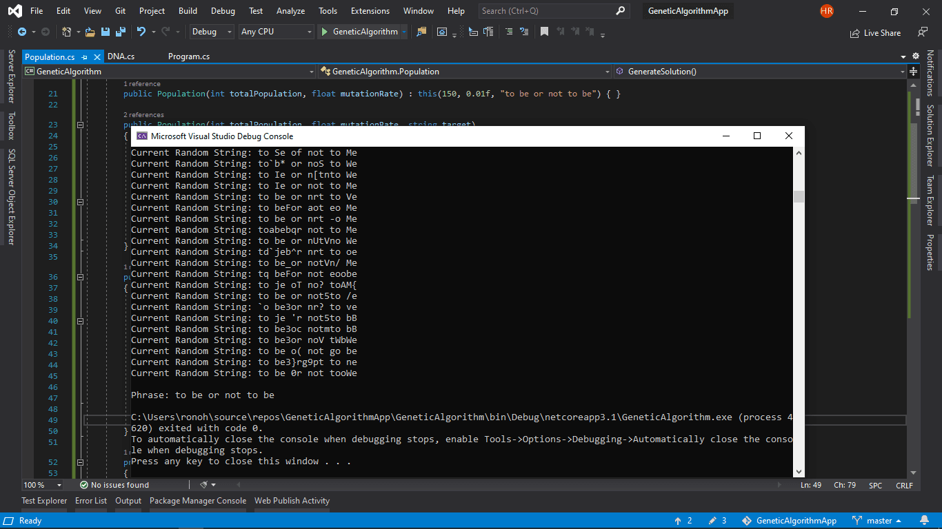
Task: Expand the GenerateSolution() member dropdown
Action: pos(902,72)
